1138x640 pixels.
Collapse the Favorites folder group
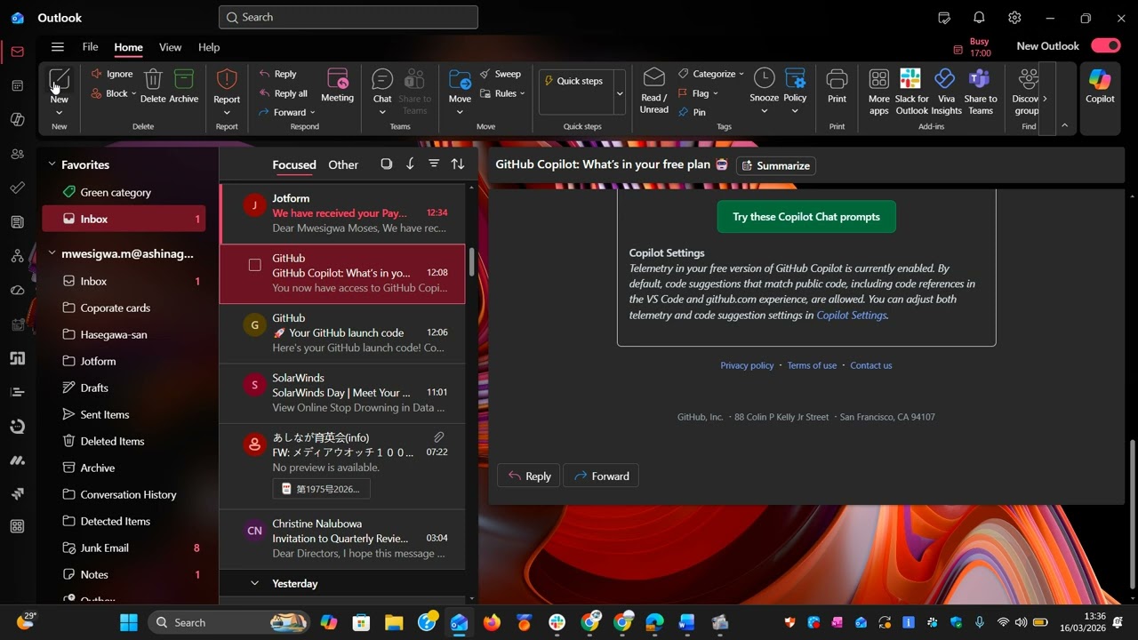pos(52,164)
